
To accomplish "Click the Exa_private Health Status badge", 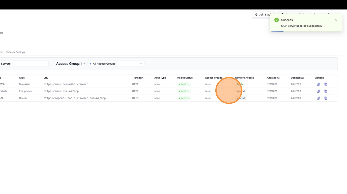I will click(184, 91).
